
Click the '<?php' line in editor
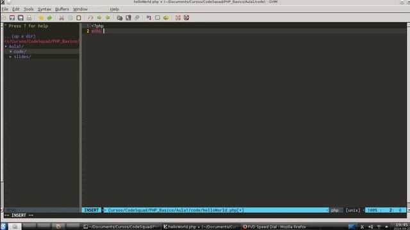point(97,26)
